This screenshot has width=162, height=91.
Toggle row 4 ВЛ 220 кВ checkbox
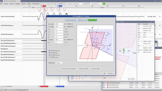coord(103,83)
